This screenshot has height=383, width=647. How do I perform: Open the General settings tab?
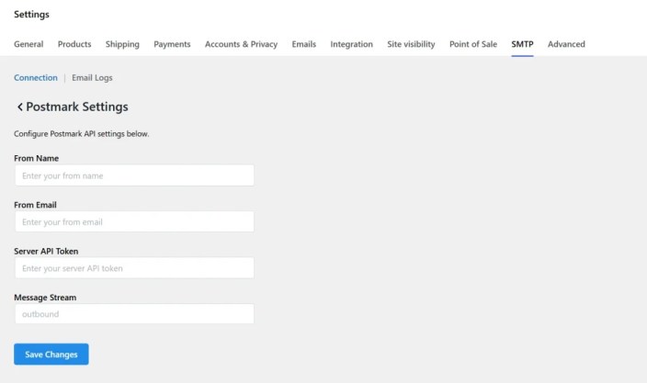(x=28, y=44)
